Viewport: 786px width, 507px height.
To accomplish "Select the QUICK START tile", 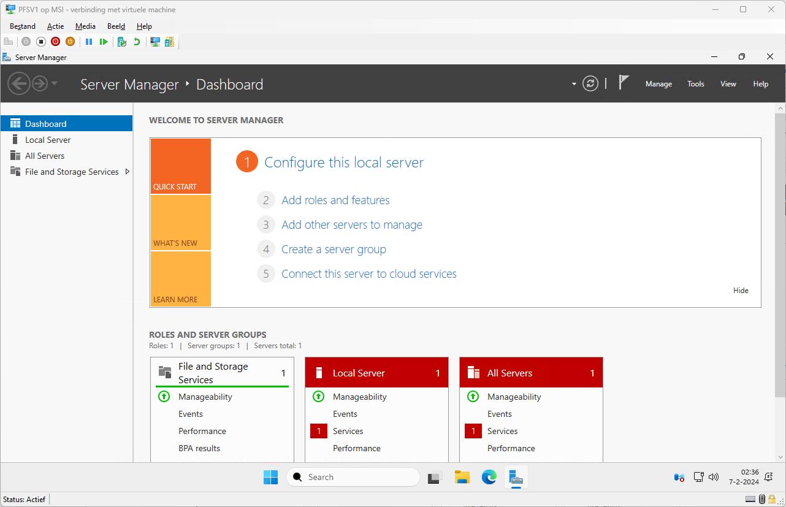I will [x=181, y=166].
